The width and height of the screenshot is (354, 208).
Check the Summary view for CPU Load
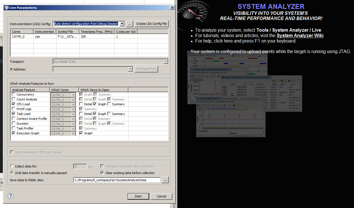point(109,104)
